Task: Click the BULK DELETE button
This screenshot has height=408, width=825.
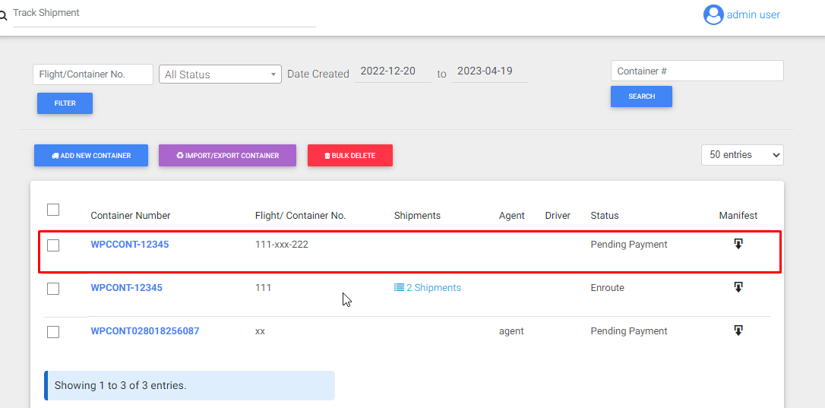Action: (x=350, y=155)
